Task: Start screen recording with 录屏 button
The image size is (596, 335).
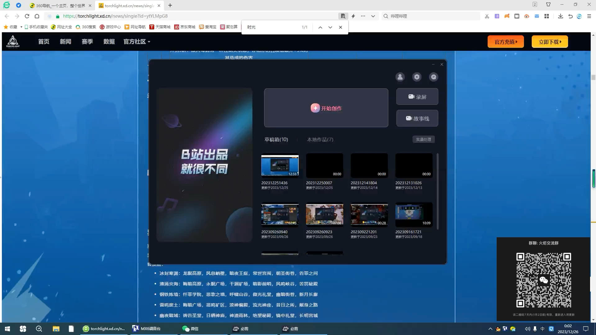Action: point(417,97)
